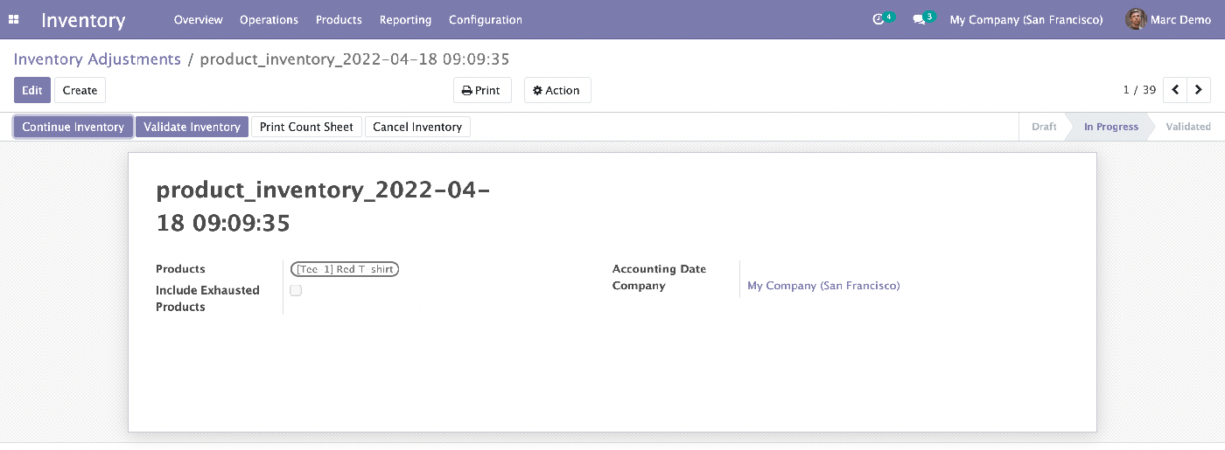
Task: Expand the Operations menu
Action: pyautogui.click(x=269, y=19)
